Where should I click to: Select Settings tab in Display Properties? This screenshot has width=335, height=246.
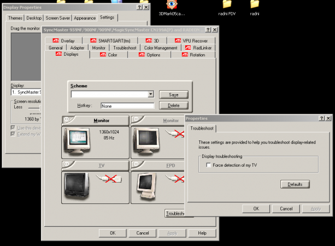[x=107, y=17]
